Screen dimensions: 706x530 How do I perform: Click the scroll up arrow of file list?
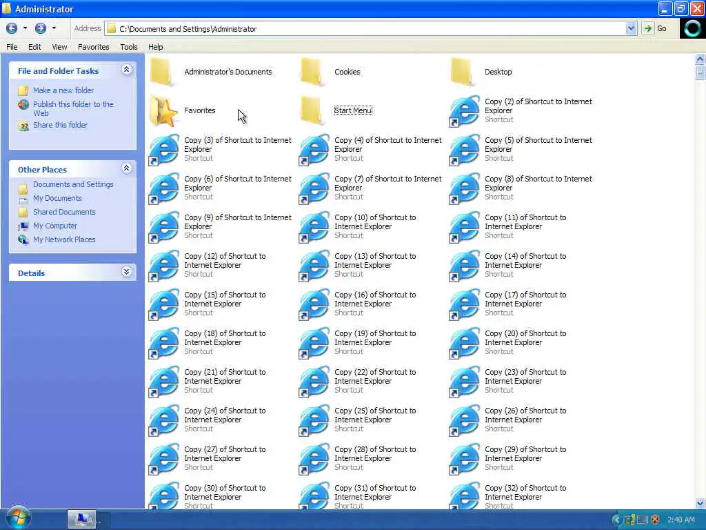700,59
